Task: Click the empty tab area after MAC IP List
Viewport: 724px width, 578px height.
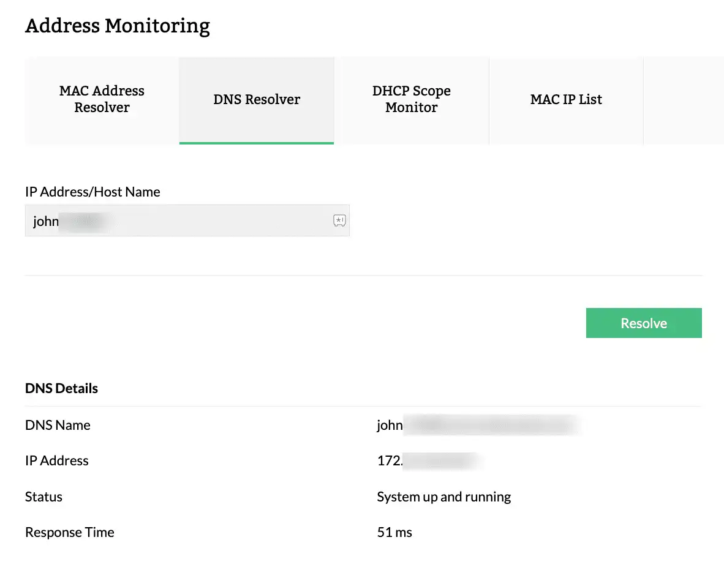Action: pos(683,100)
